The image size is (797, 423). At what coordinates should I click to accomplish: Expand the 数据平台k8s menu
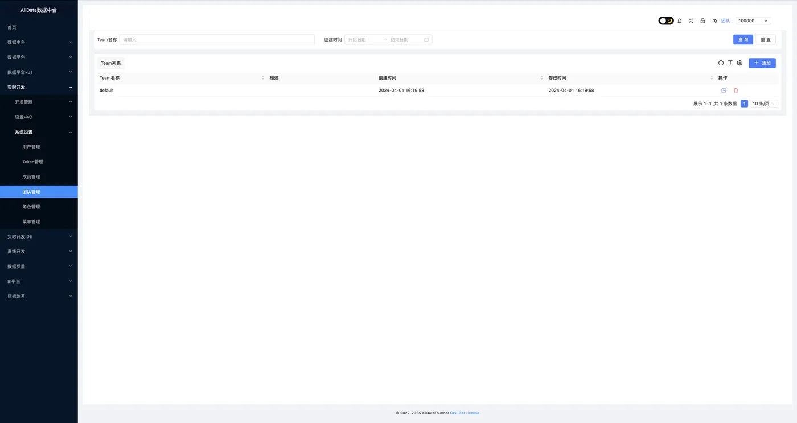coord(39,72)
